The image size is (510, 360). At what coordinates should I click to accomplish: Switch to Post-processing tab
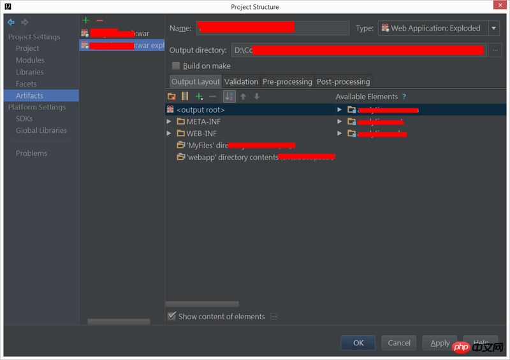tap(343, 81)
